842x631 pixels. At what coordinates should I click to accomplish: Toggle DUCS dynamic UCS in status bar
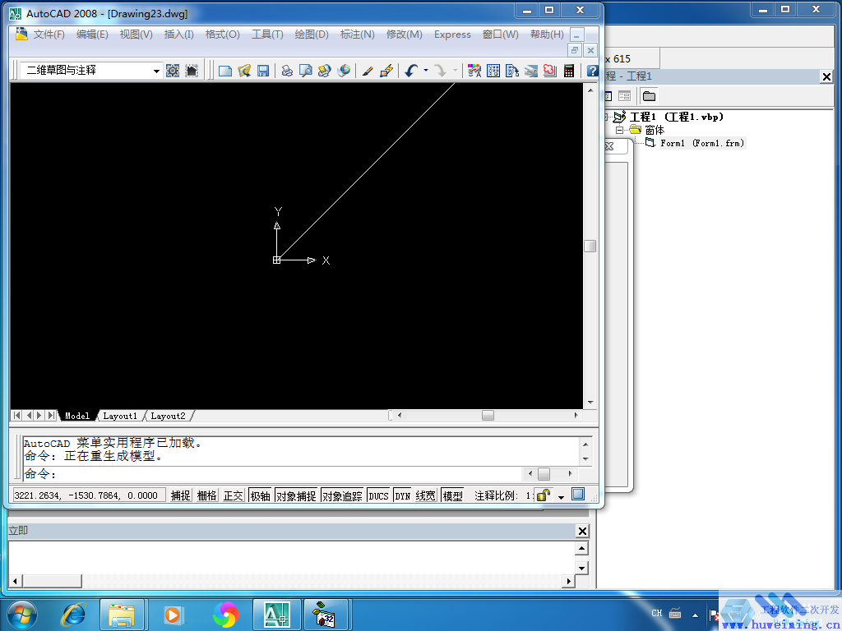[x=378, y=495]
